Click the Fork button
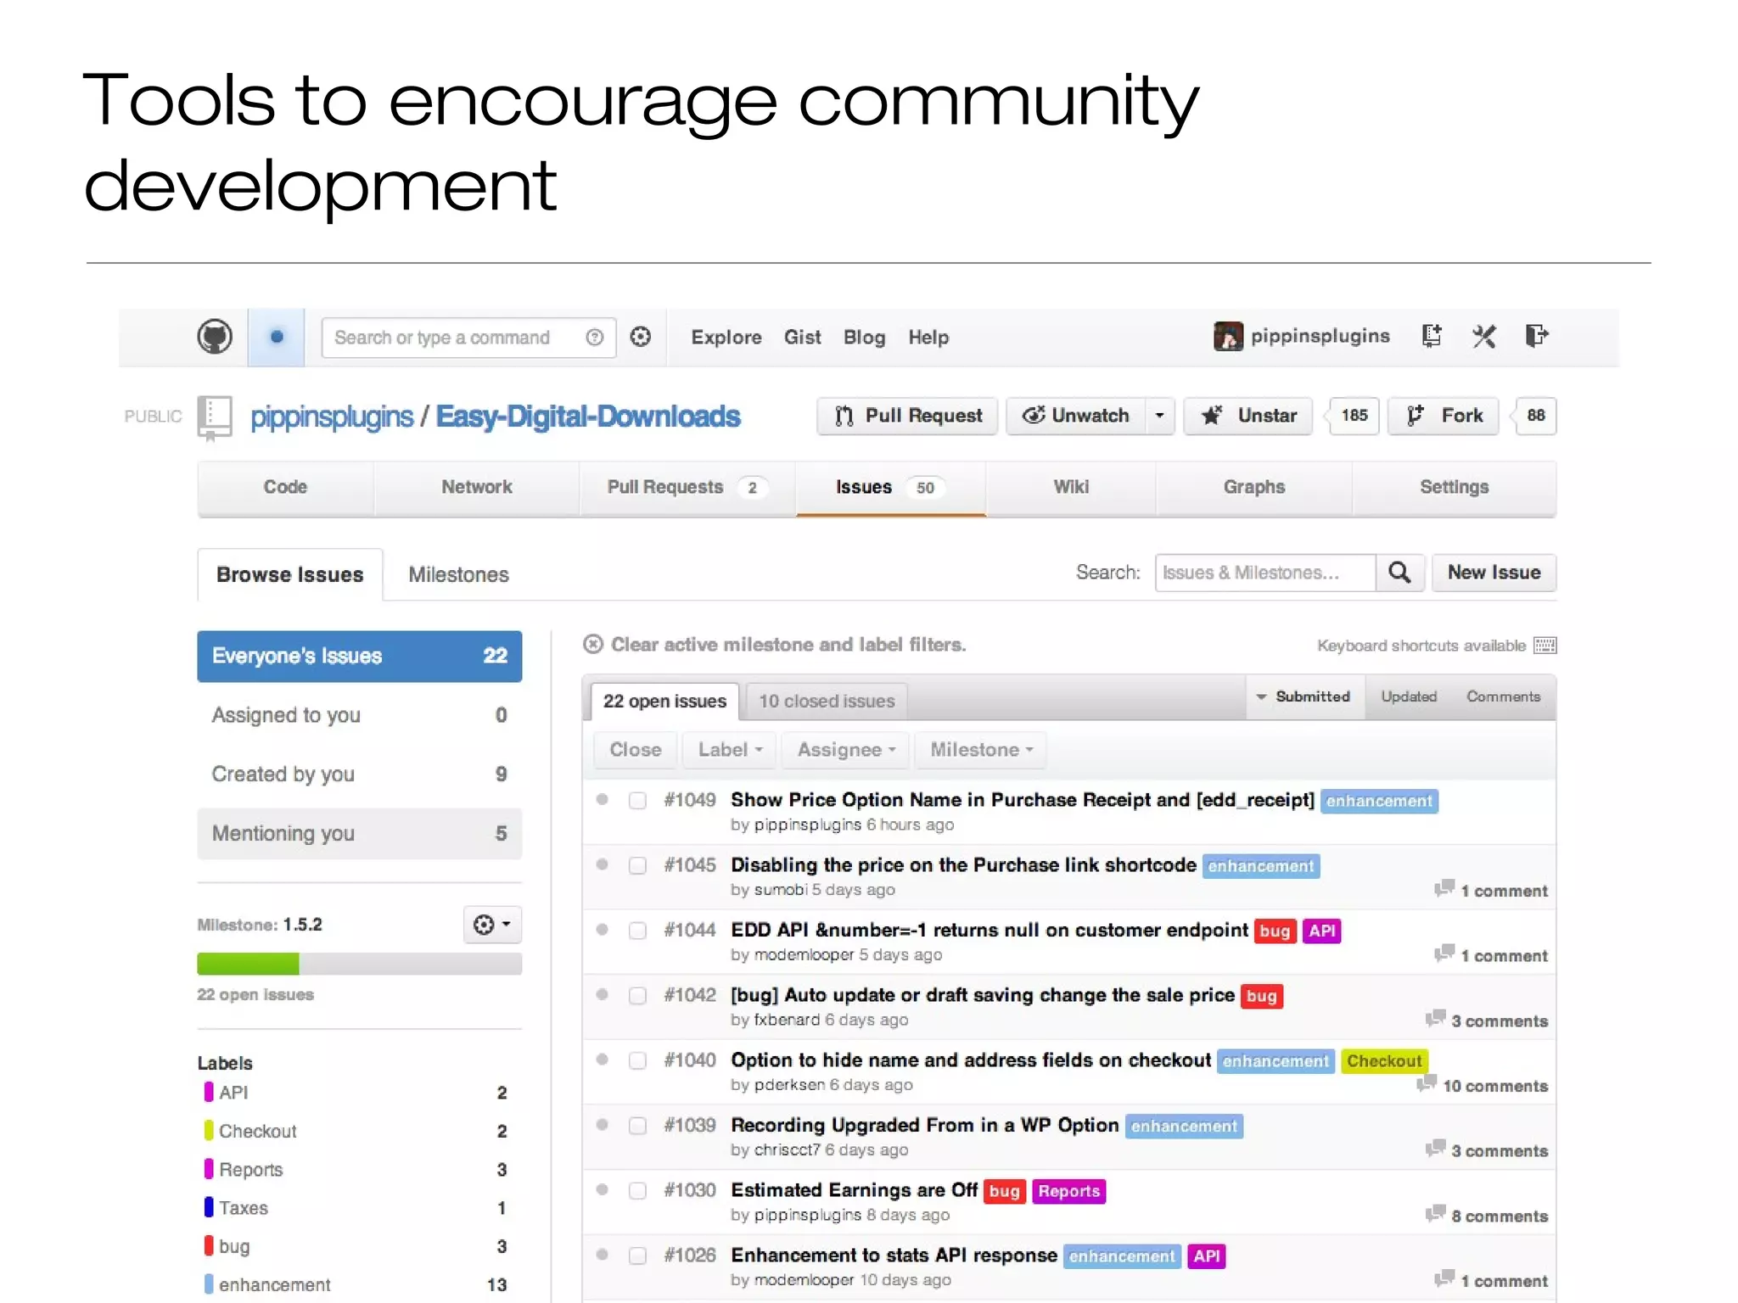Image resolution: width=1738 pixels, height=1303 pixels. coord(1444,416)
